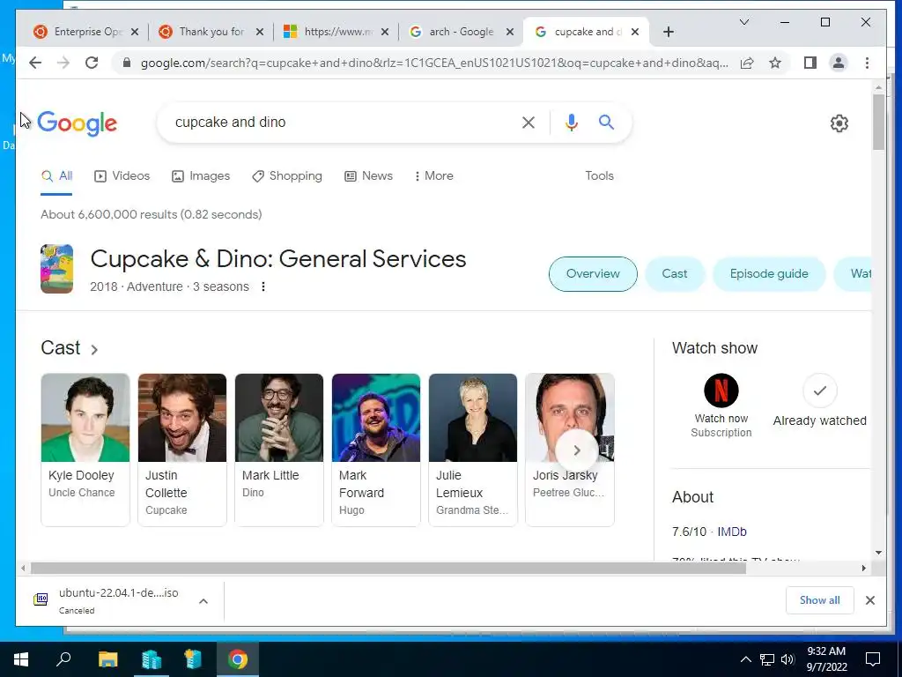Click the horizontal page scrollbar

pos(388,569)
